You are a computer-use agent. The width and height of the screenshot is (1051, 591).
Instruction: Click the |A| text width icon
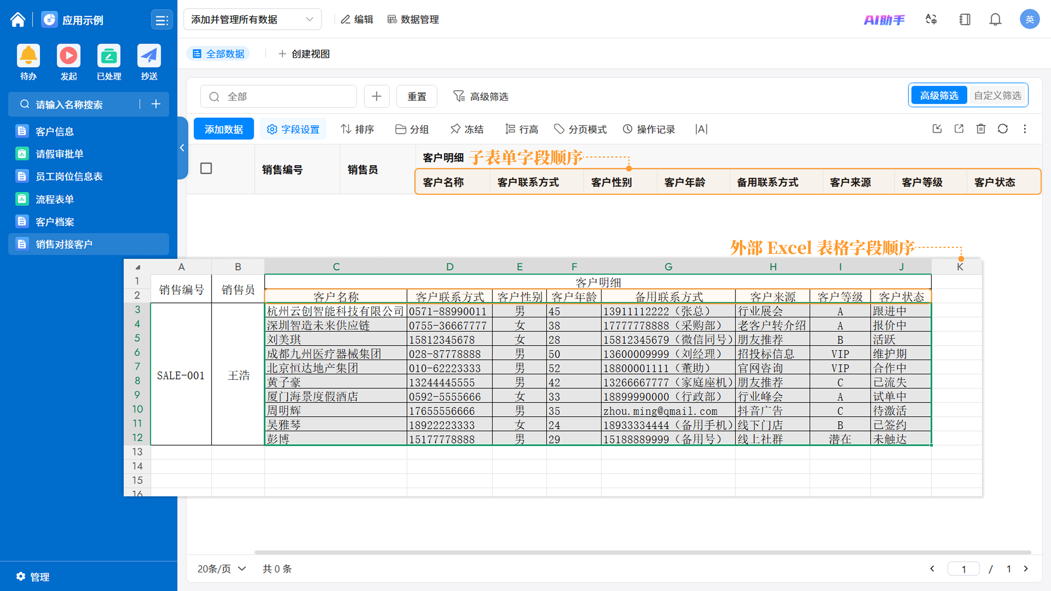[701, 129]
